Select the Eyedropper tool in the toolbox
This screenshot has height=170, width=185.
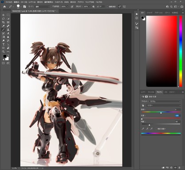[4, 26]
